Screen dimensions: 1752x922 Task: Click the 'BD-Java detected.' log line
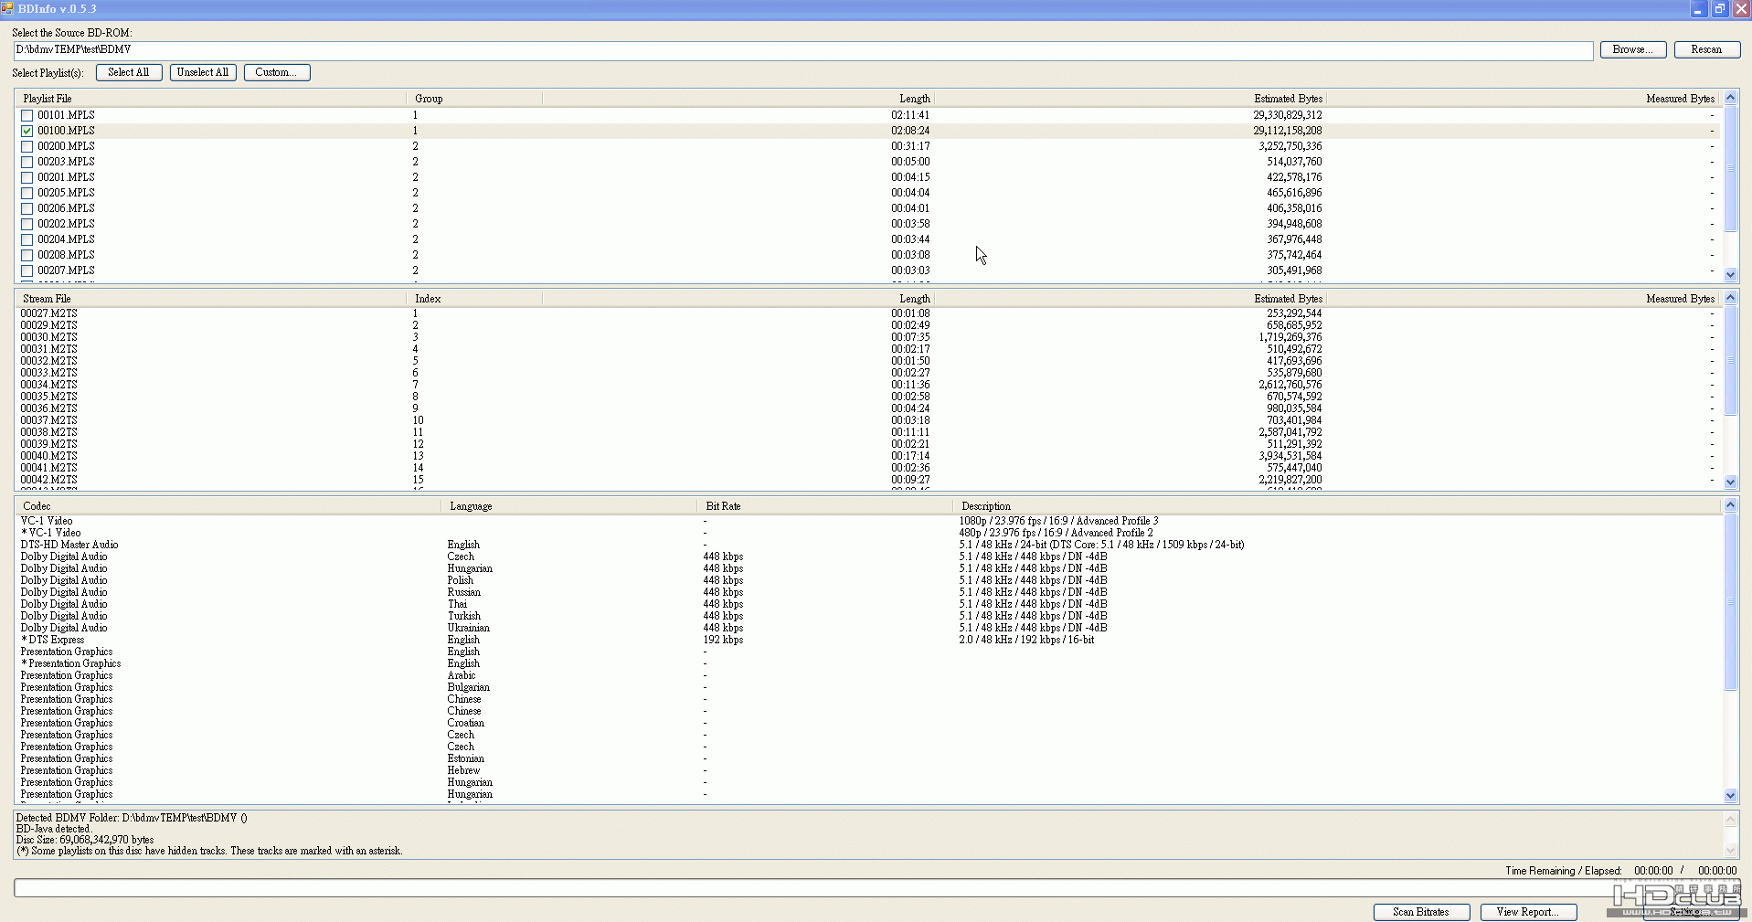53,829
